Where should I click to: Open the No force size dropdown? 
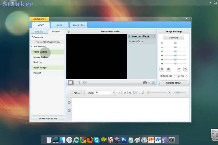pyautogui.click(x=168, y=76)
